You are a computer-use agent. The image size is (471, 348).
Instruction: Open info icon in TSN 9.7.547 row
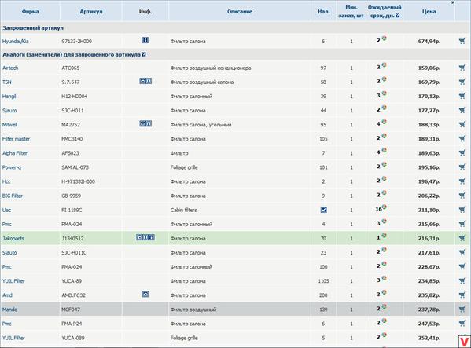point(149,81)
